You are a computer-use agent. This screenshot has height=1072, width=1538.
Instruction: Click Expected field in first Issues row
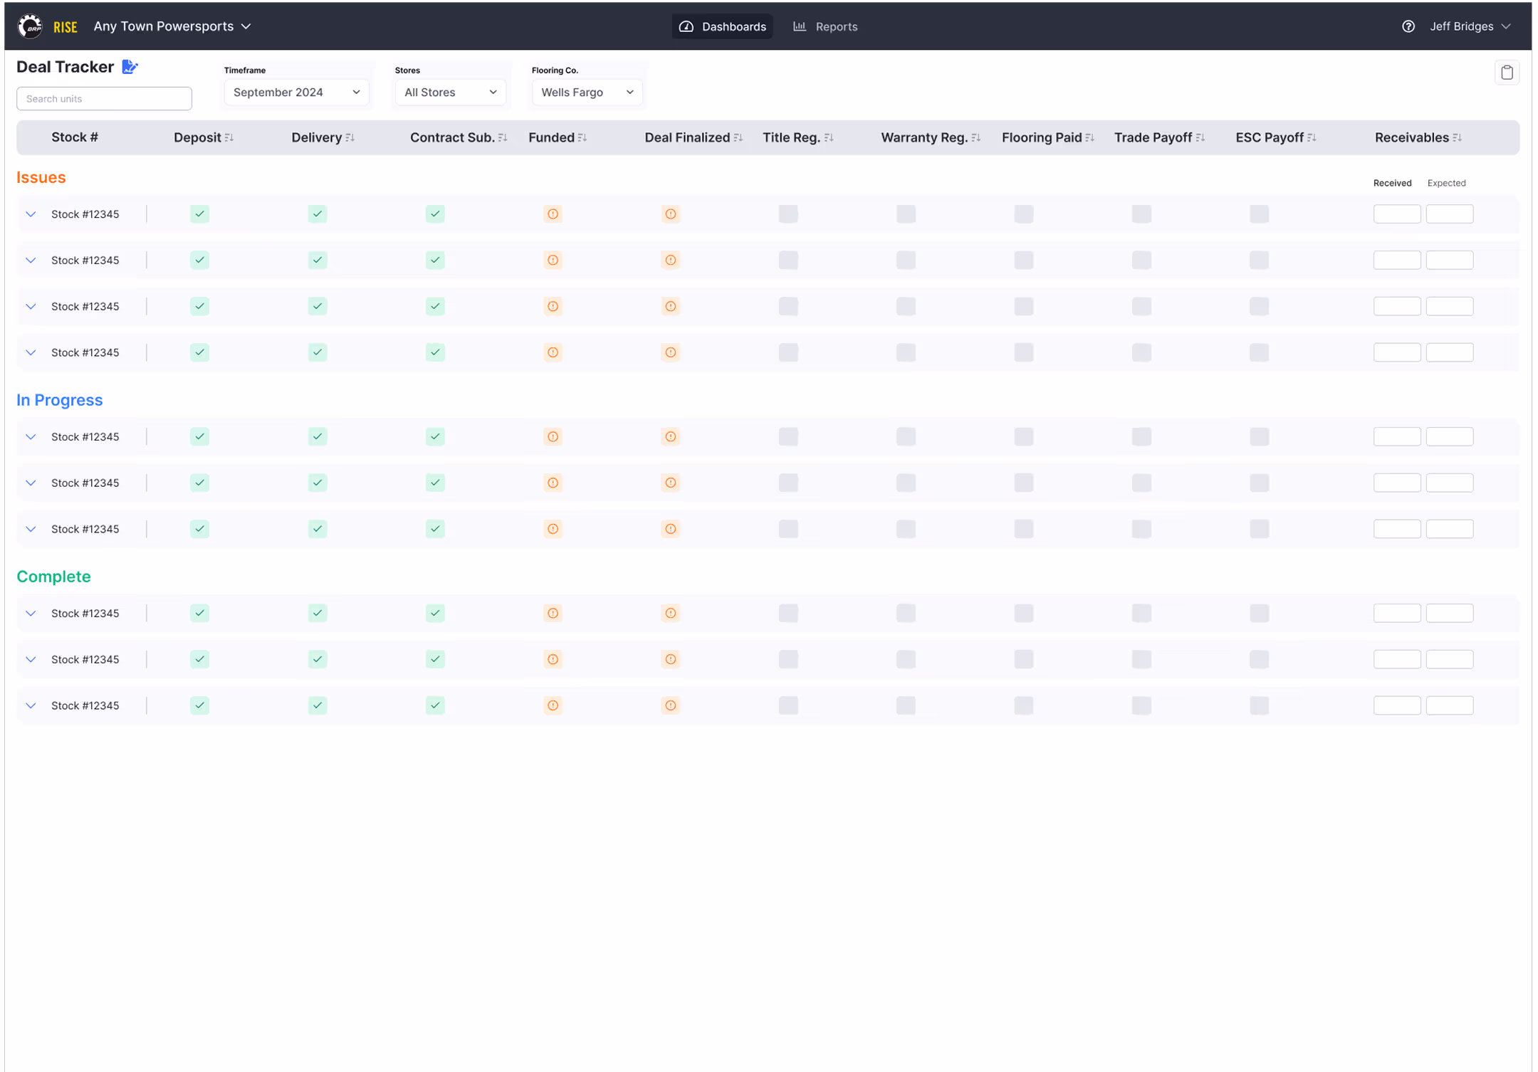pos(1450,214)
